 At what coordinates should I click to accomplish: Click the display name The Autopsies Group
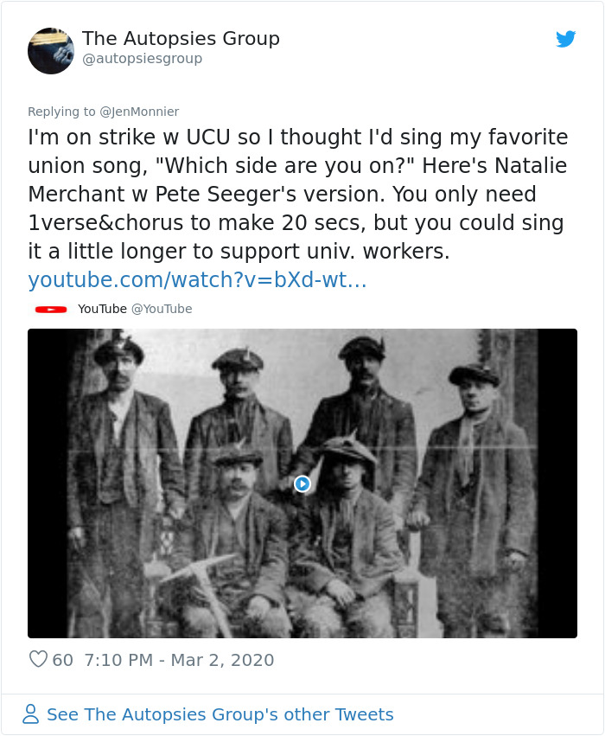(181, 38)
